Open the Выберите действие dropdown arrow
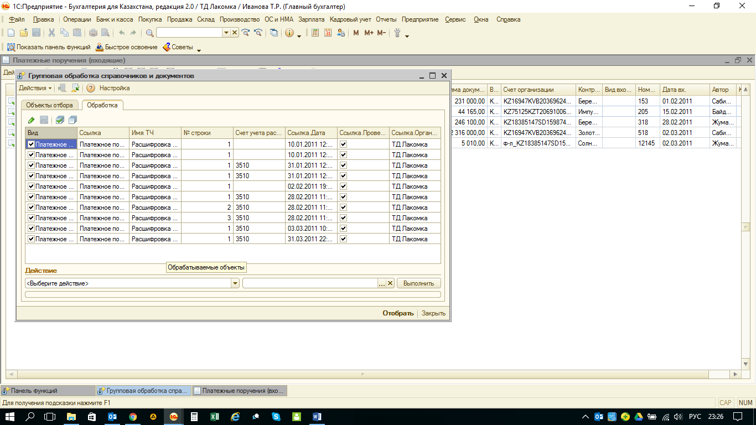Viewport: 756px width, 425px height. click(x=235, y=283)
